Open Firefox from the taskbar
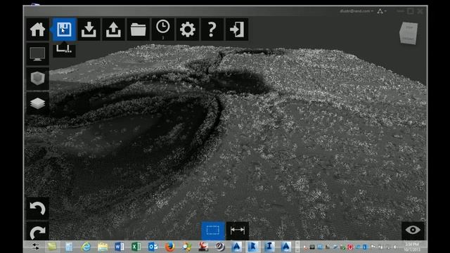The height and width of the screenshot is (253, 450). point(169,247)
